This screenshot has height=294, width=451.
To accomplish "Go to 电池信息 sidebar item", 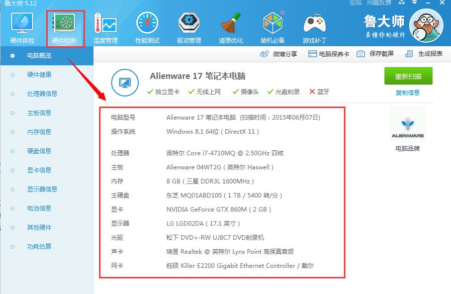I will click(x=39, y=208).
